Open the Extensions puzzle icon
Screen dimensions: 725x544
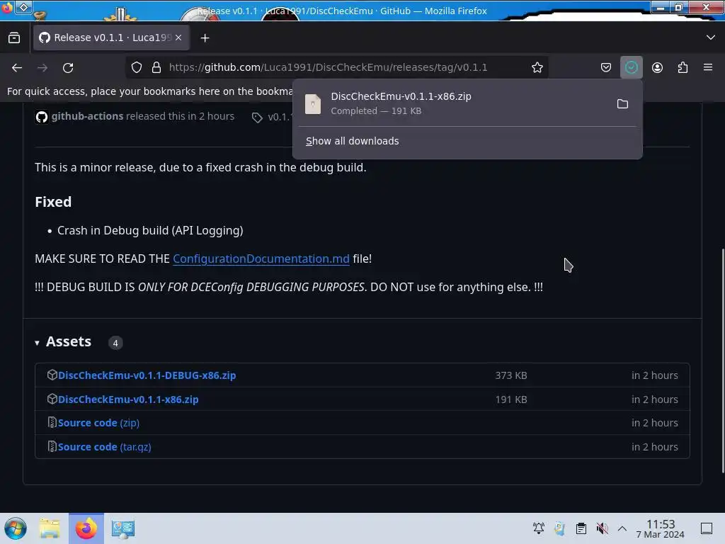(683, 67)
